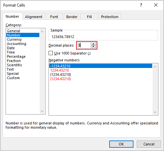Screen dimensions: 164x151
Task: Select black (1234.43210) parentheses format
Action: (x=101, y=75)
